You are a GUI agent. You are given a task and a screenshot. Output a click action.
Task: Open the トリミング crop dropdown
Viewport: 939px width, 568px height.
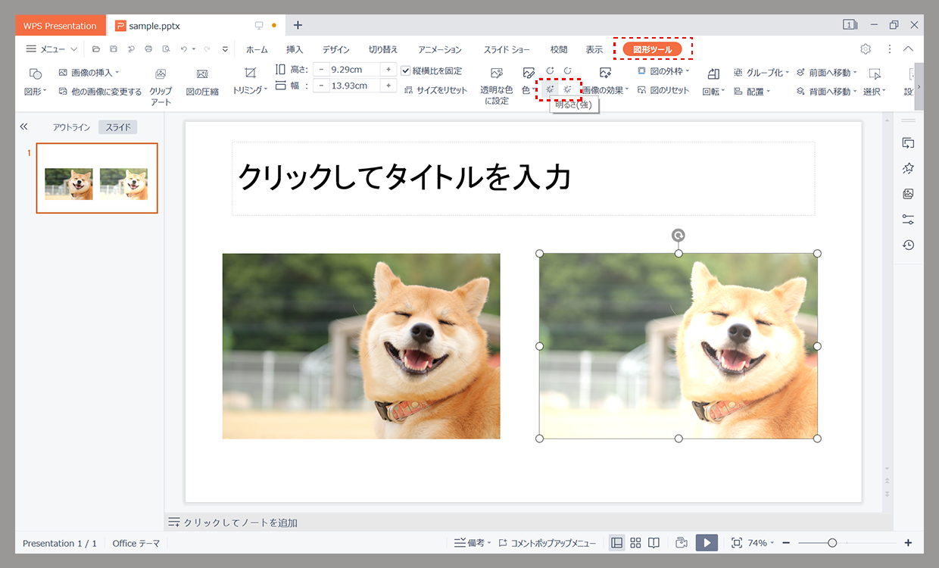[250, 90]
